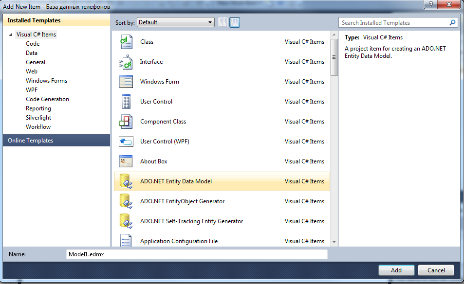This screenshot has width=464, height=284.
Task: Click the Name field containing Model1.edmx
Action: [197, 254]
